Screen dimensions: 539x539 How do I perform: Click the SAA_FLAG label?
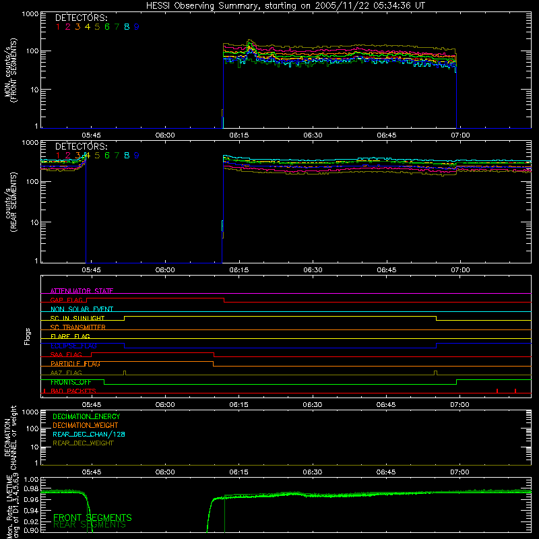(66, 354)
